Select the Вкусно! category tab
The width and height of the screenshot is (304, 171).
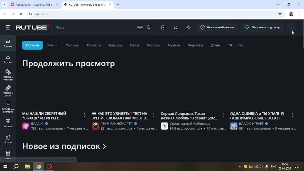point(52,45)
